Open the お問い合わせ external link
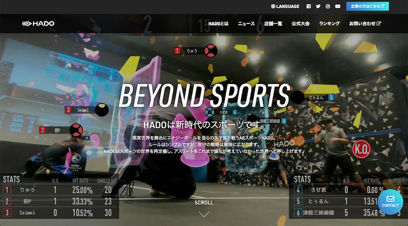 pos(365,23)
